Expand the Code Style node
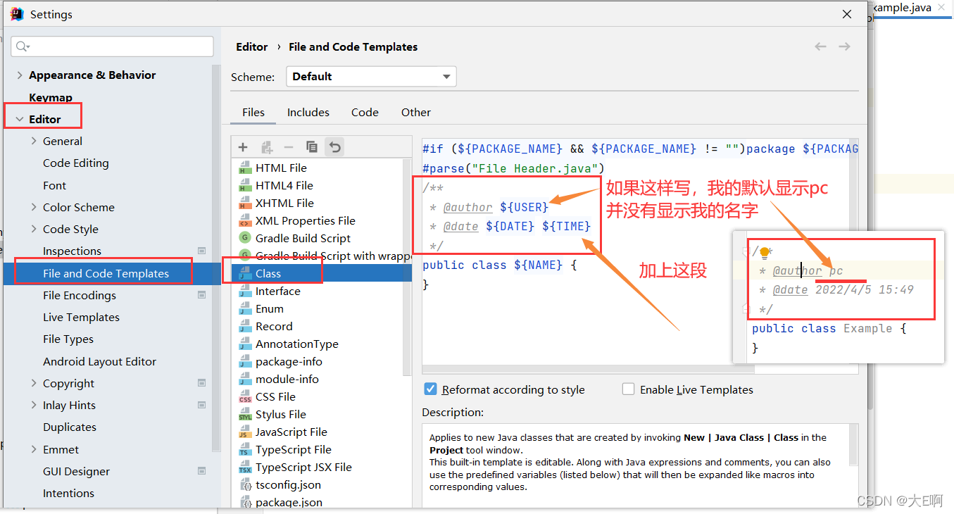The width and height of the screenshot is (954, 514). [x=34, y=229]
